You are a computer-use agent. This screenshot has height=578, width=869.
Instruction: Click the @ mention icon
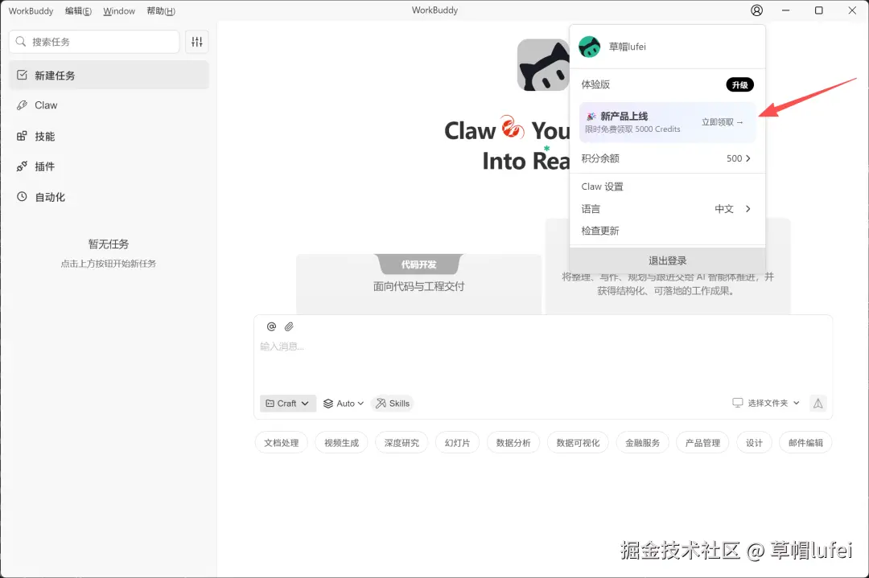[272, 326]
